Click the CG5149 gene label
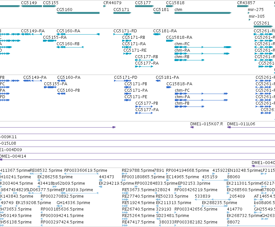Screen dimensions: 275x227 [29, 3]
